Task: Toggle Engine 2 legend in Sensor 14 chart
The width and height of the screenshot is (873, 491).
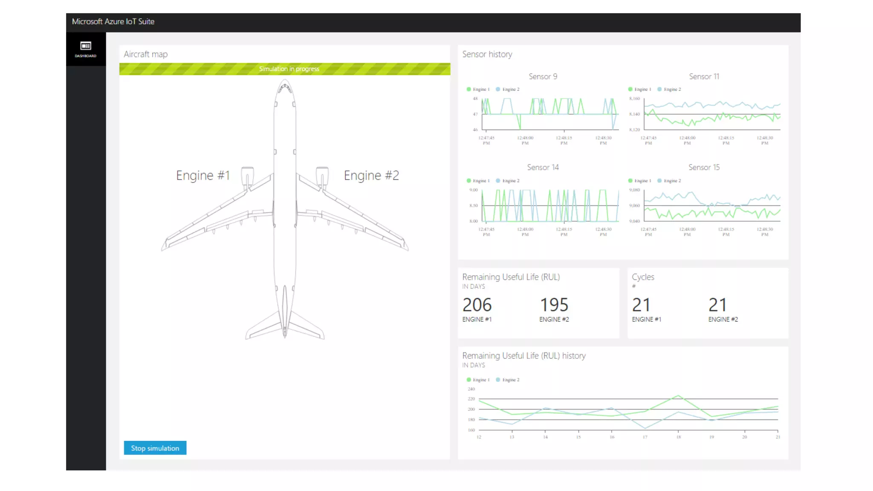Action: coord(508,181)
